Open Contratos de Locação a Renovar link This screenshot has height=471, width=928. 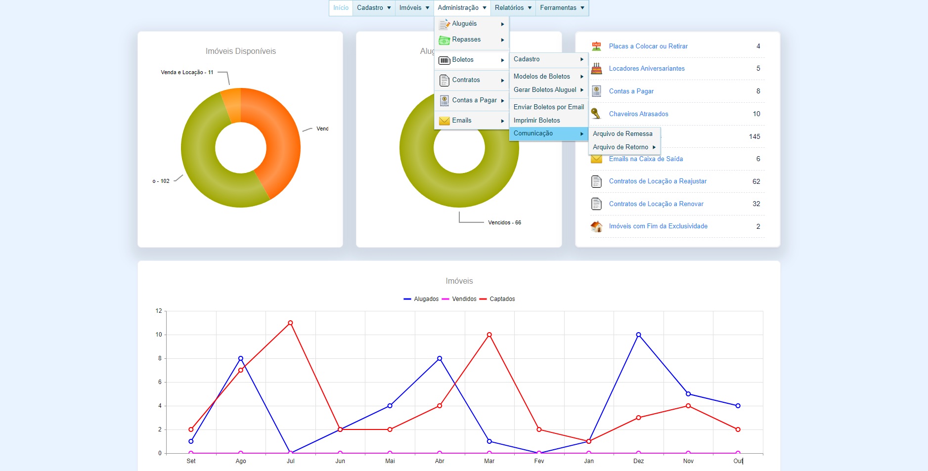point(656,204)
